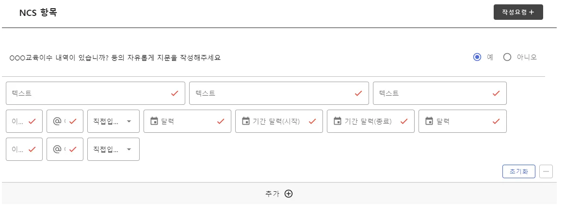Open the first-row 직접입력 dropdown

113,121
